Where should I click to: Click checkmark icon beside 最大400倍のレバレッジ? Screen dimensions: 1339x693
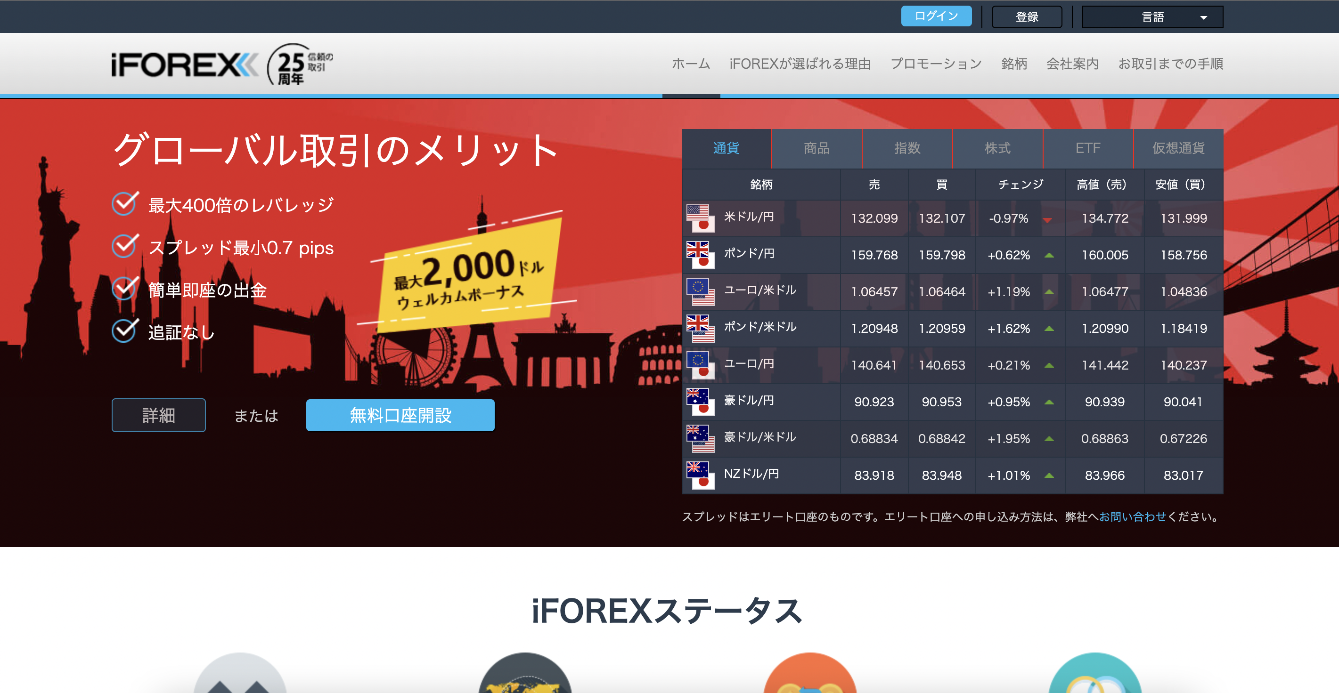point(125,203)
